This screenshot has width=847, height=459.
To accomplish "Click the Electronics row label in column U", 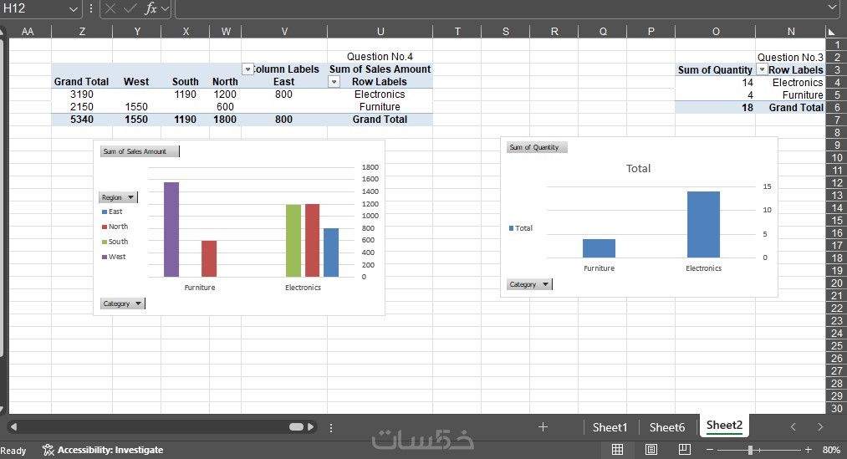I will tap(380, 94).
